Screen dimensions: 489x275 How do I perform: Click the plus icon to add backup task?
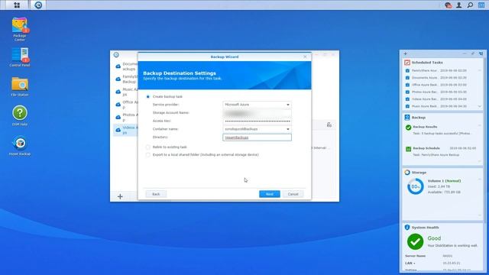click(120, 196)
